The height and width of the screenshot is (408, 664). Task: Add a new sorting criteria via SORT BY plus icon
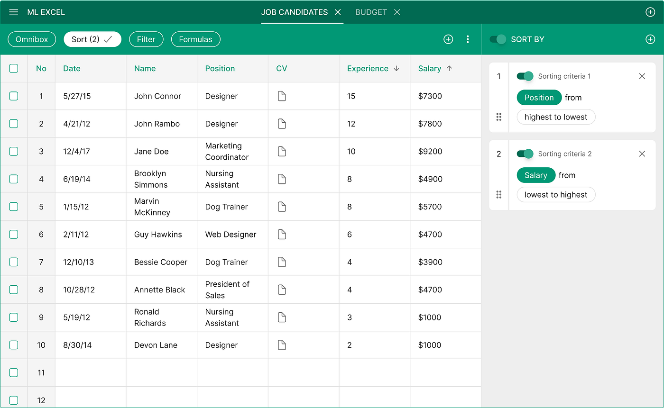650,39
